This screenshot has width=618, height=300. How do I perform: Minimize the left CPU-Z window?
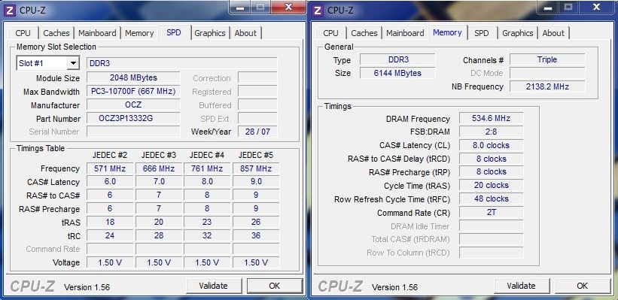240,7
